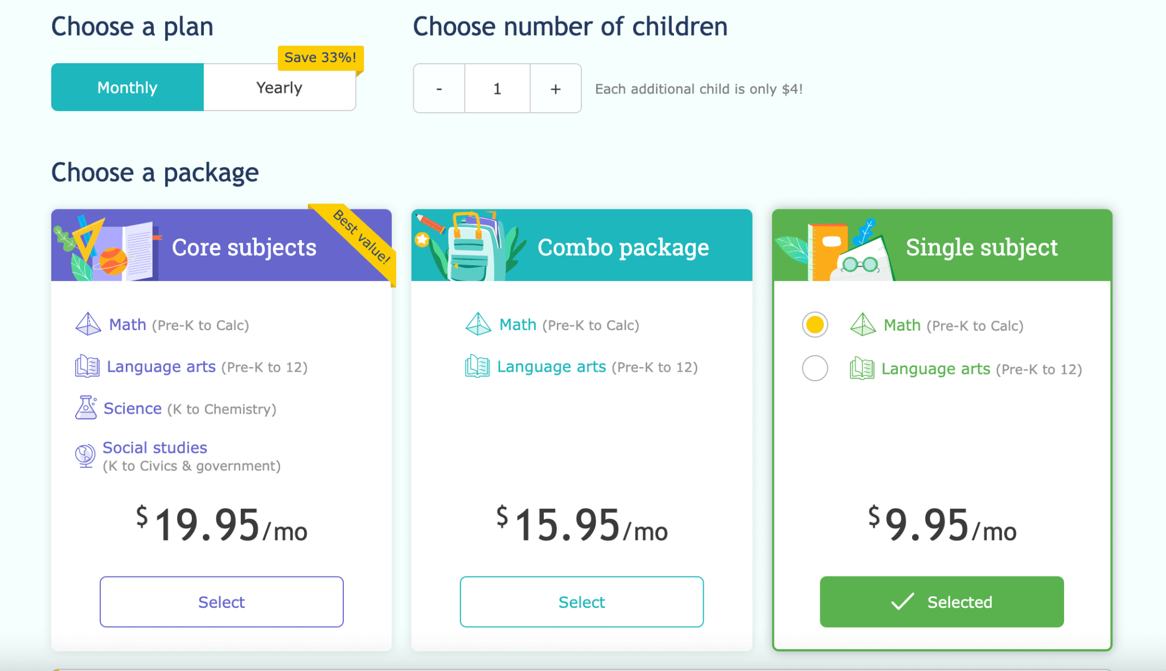Decrease number of children with minus button

438,88
